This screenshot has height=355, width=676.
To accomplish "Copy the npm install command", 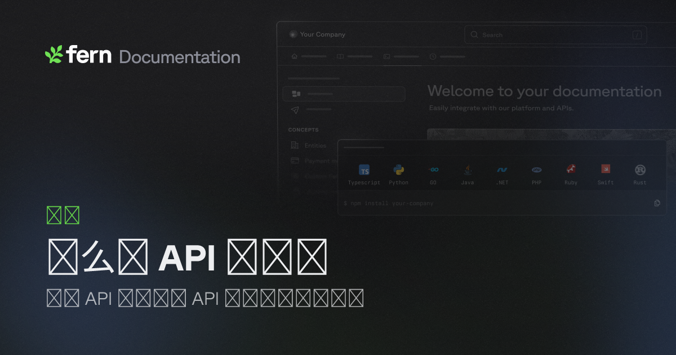I will (657, 203).
